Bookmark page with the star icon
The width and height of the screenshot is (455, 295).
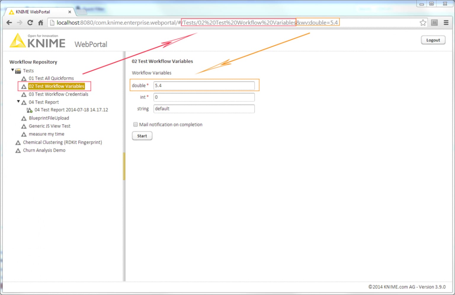point(423,23)
